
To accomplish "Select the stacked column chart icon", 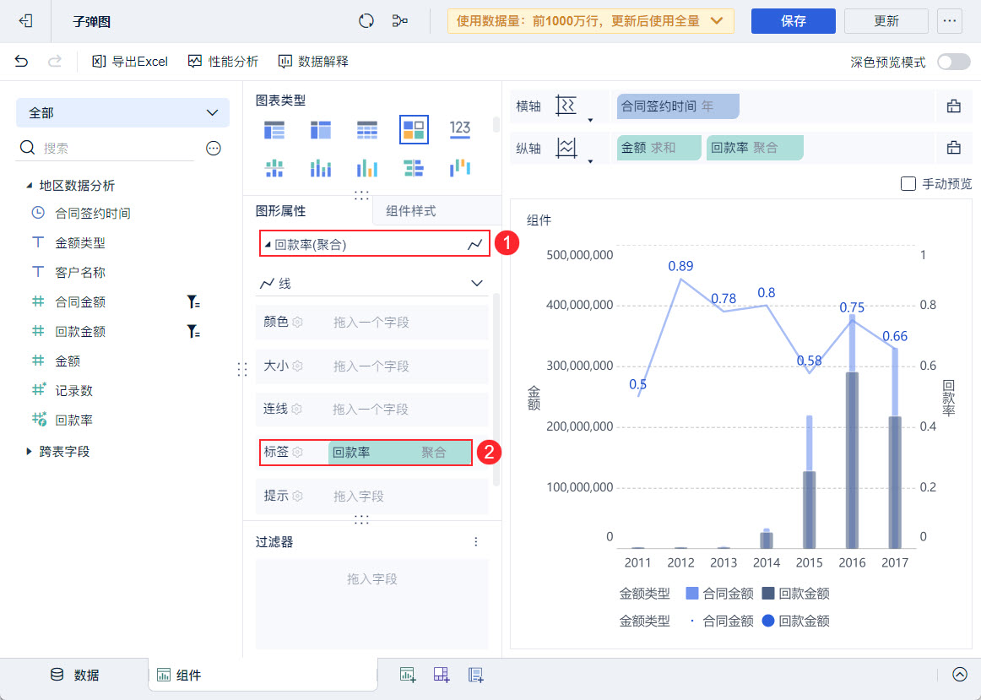I will click(367, 168).
